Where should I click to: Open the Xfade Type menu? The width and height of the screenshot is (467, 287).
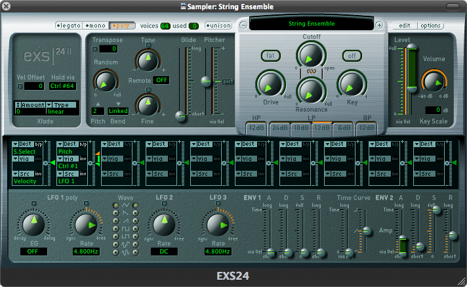pyautogui.click(x=62, y=104)
